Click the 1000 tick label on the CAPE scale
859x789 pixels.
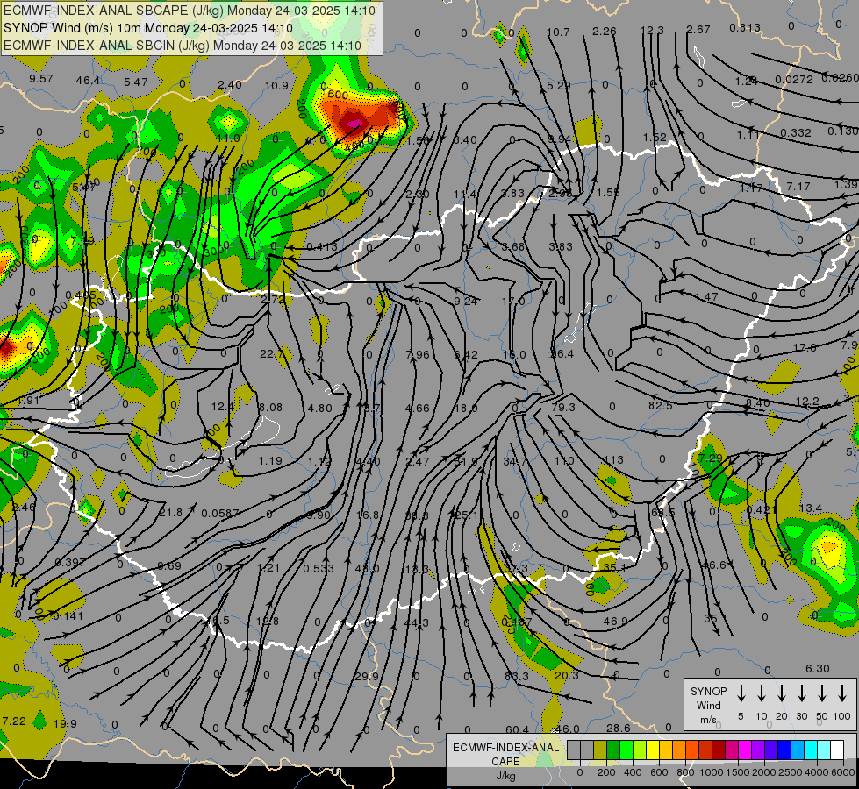[711, 772]
